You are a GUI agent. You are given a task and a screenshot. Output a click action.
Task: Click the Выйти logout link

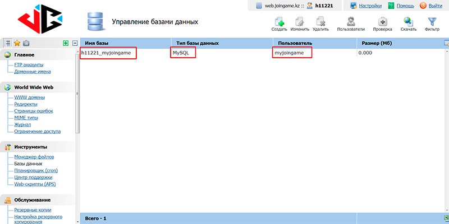[436, 6]
